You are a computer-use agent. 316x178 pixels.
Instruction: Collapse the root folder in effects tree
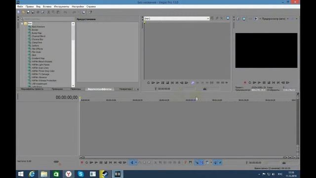[22, 24]
